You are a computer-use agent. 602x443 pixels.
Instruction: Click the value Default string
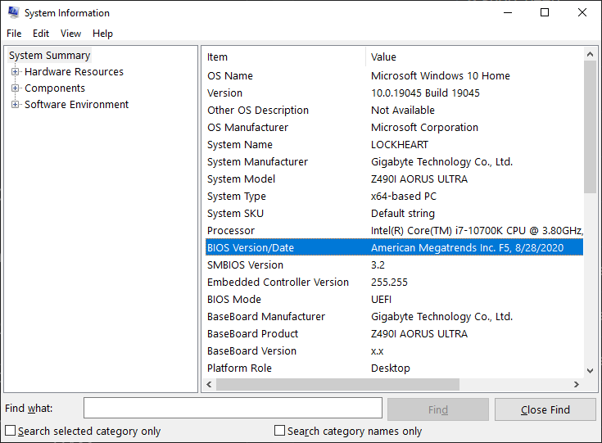point(403,214)
